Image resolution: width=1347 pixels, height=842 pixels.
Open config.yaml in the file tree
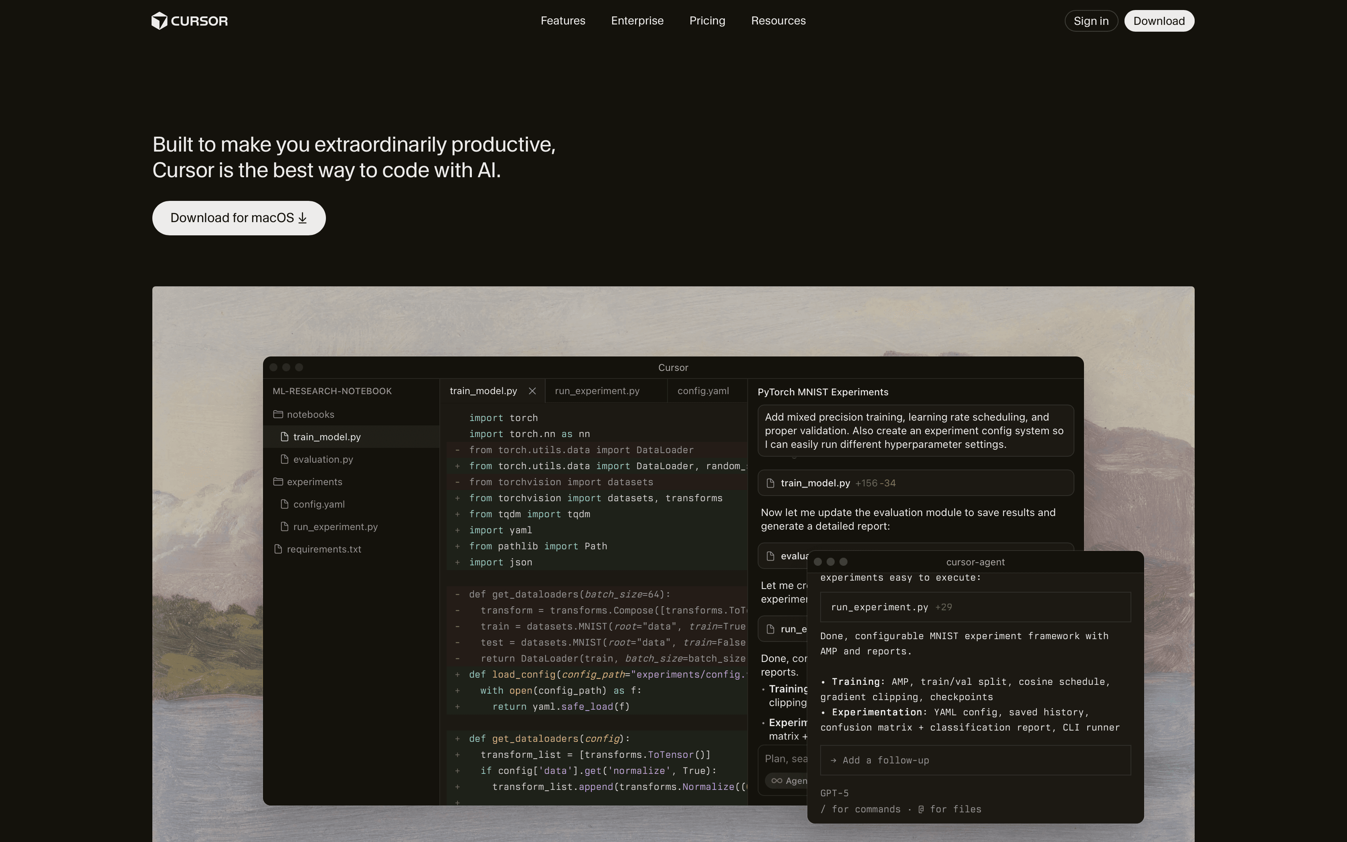(x=351, y=504)
